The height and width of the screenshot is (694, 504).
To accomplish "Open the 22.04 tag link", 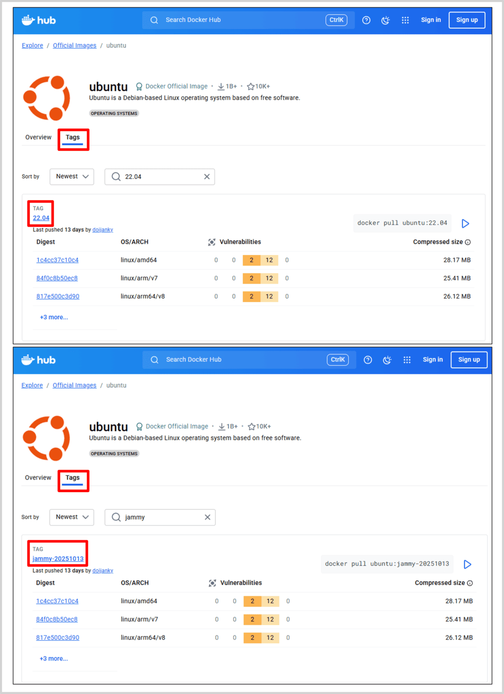I will (x=41, y=218).
